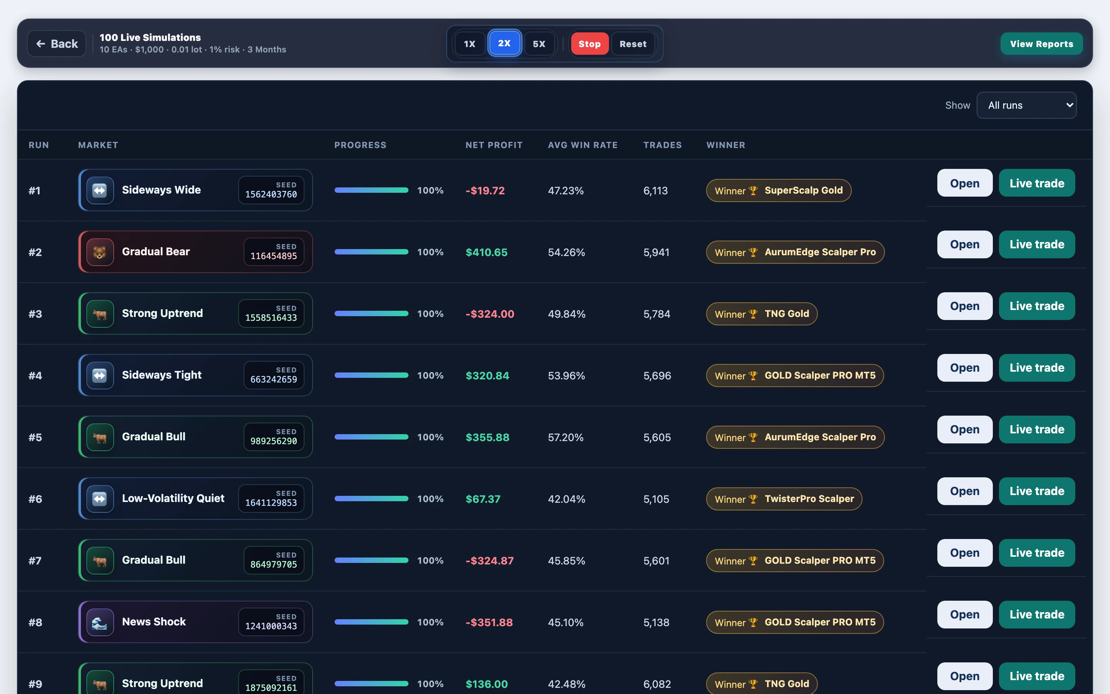Viewport: 1110px width, 694px height.
Task: Click the AVG WIN RATE column header
Action: tap(582, 145)
